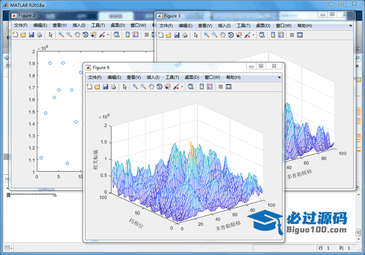Select Brush data tool in Figure 6
The height and width of the screenshot is (255, 365).
tap(176, 87)
